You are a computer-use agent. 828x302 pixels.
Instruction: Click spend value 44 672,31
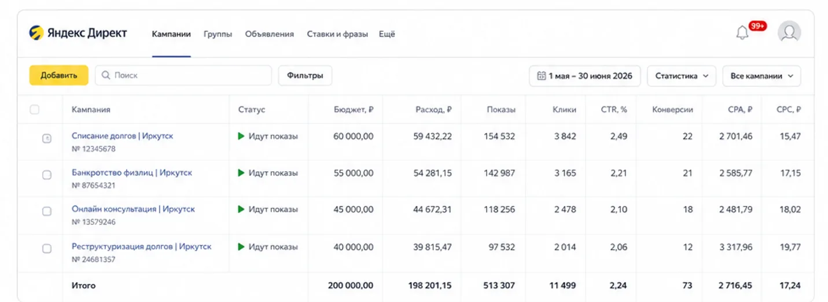[x=432, y=209]
